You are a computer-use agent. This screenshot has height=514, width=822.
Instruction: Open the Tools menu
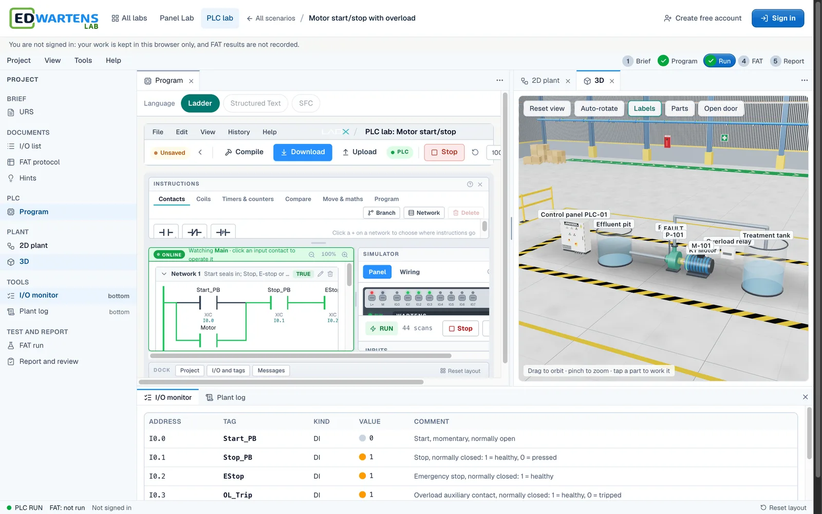83,61
